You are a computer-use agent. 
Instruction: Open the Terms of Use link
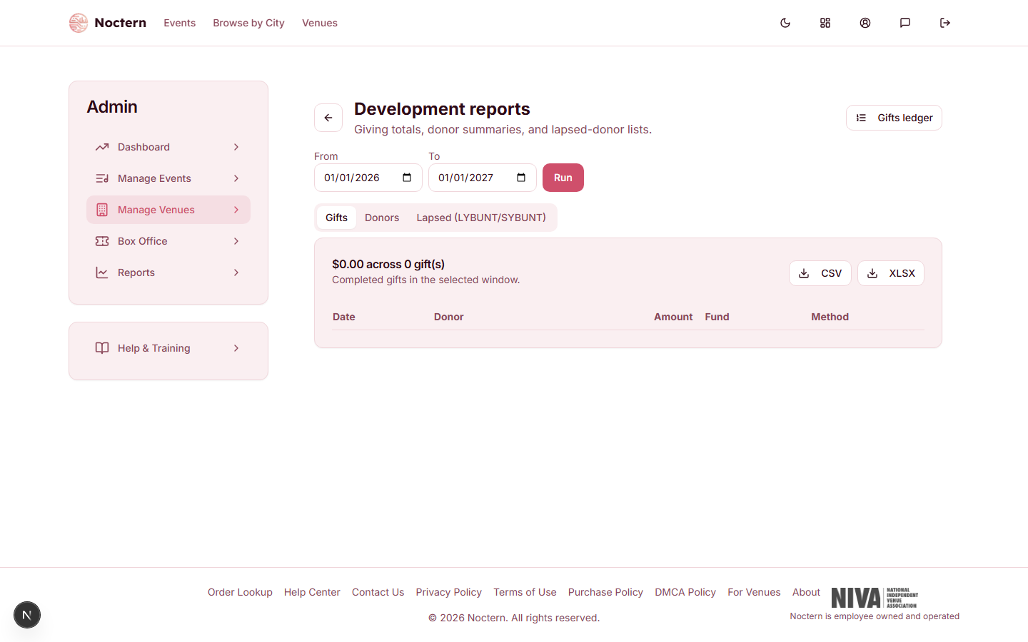(x=525, y=592)
